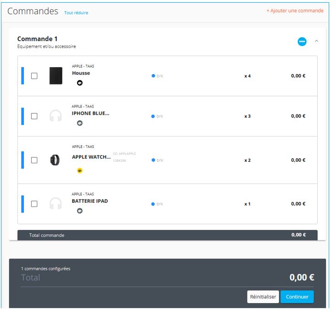
Task: Collapse the Commande 1 section chevron
Action: 316,41
